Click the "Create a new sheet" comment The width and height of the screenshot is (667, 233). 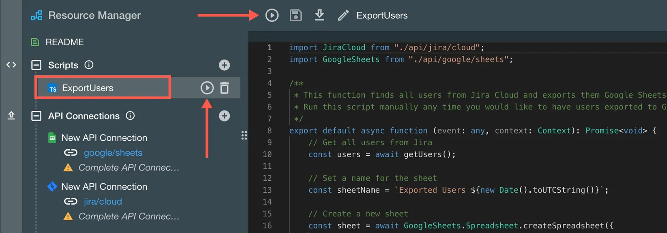click(358, 214)
